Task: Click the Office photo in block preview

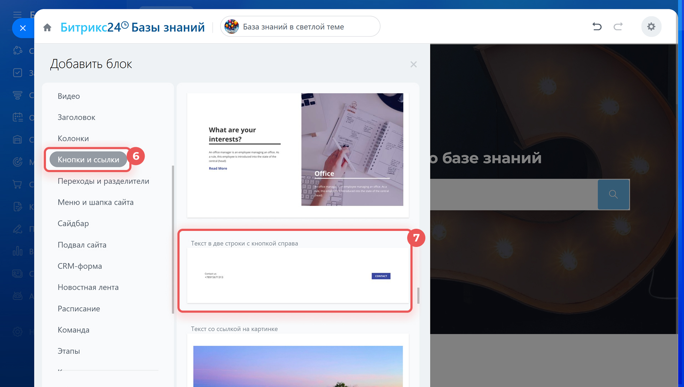Action: pyautogui.click(x=352, y=149)
